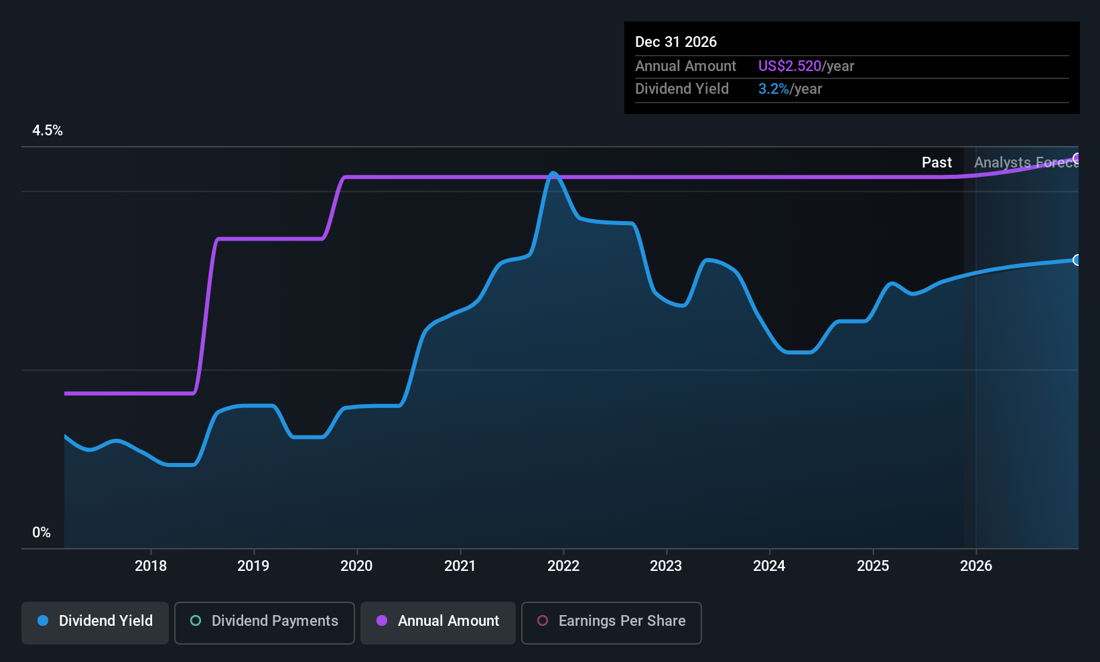Image resolution: width=1100 pixels, height=662 pixels.
Task: Click the 2021 peak of the Dividend Yield curve
Action: coord(553,173)
